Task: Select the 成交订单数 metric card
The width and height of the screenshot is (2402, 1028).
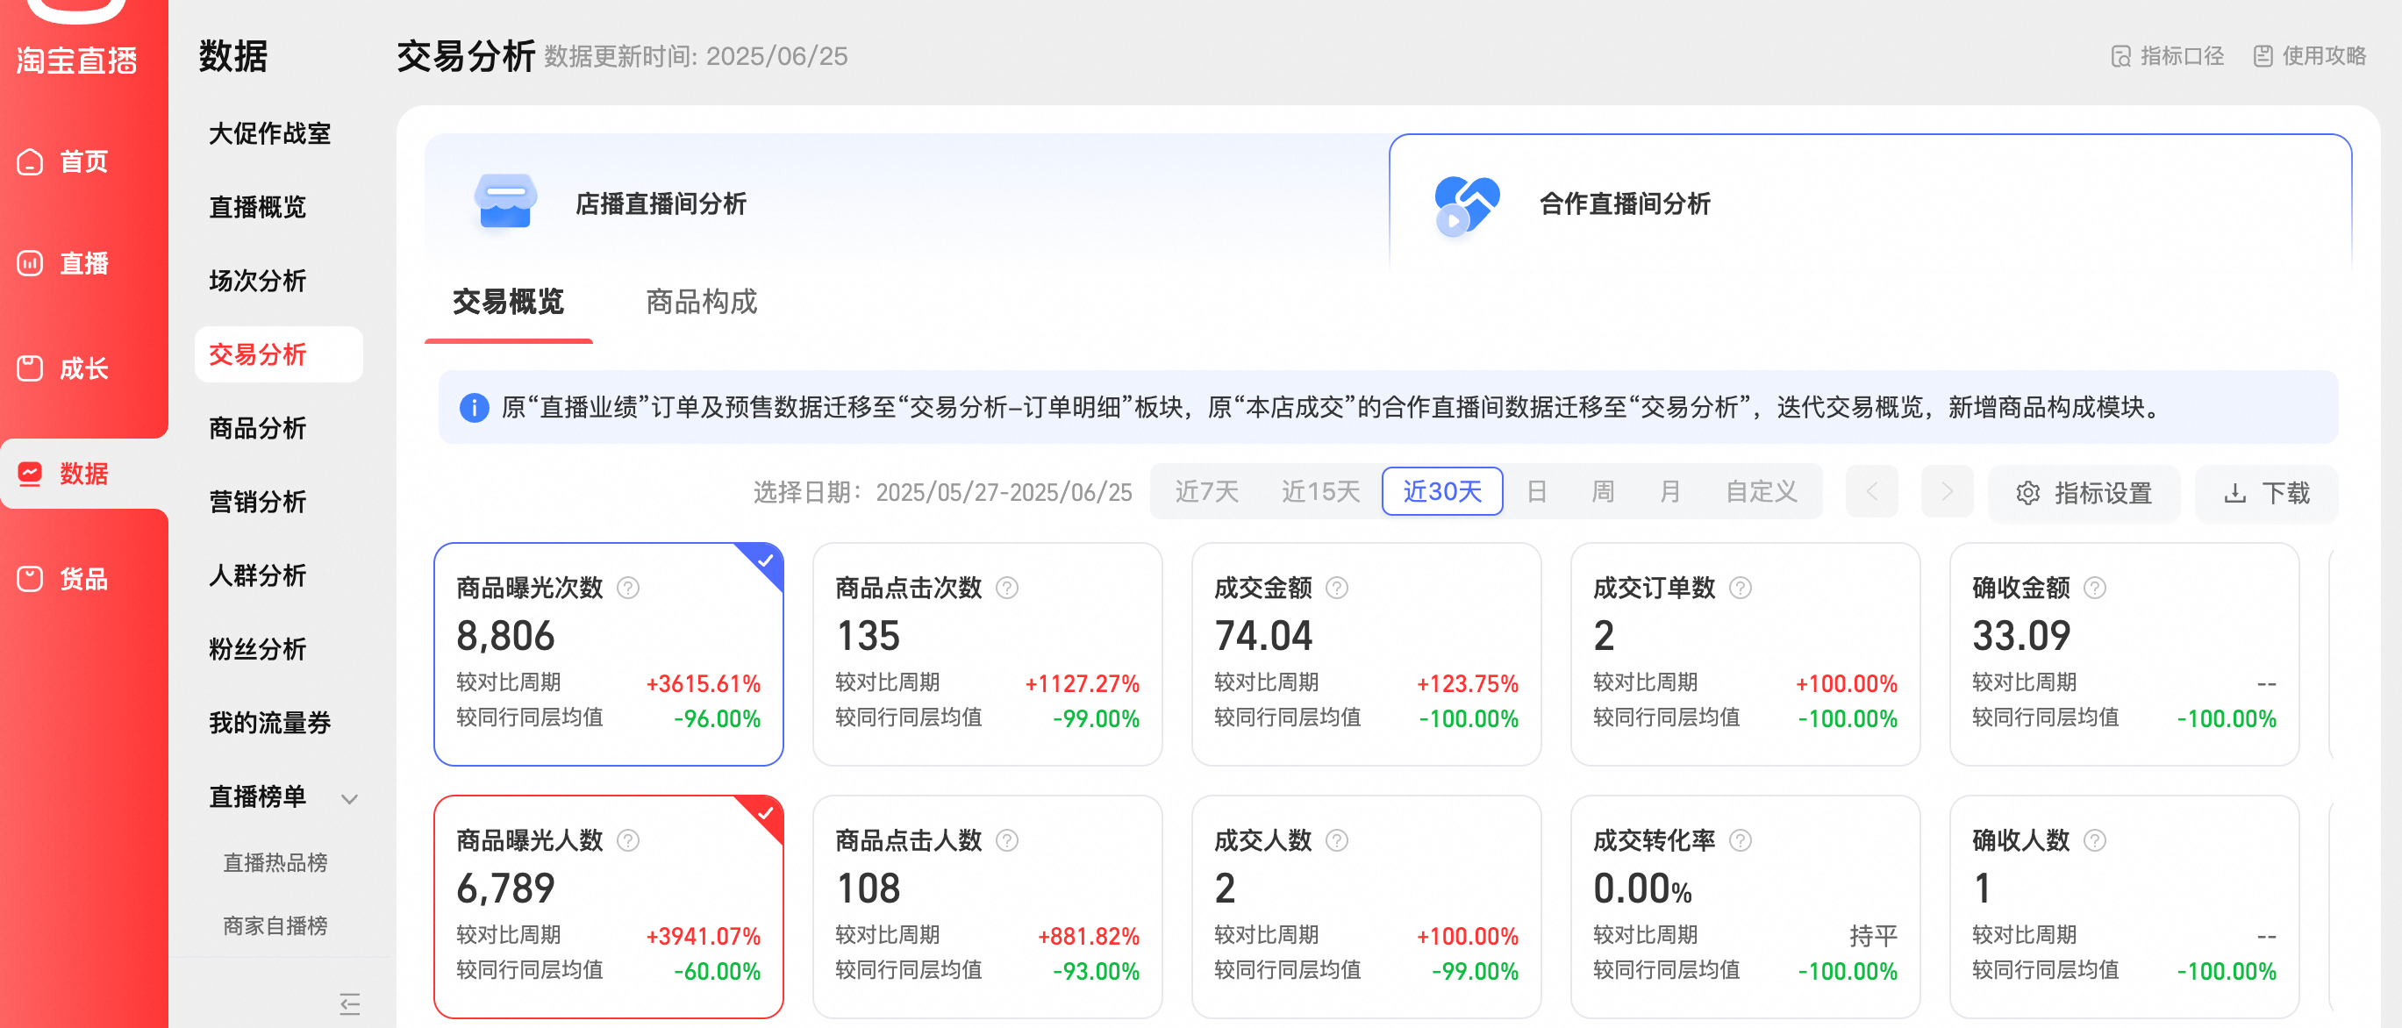Action: (1746, 654)
